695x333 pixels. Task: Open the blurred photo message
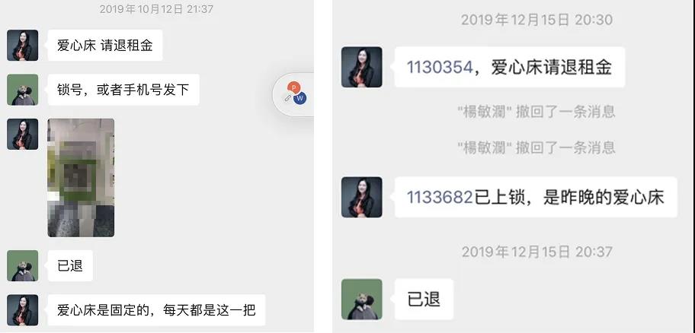pyautogui.click(x=81, y=178)
